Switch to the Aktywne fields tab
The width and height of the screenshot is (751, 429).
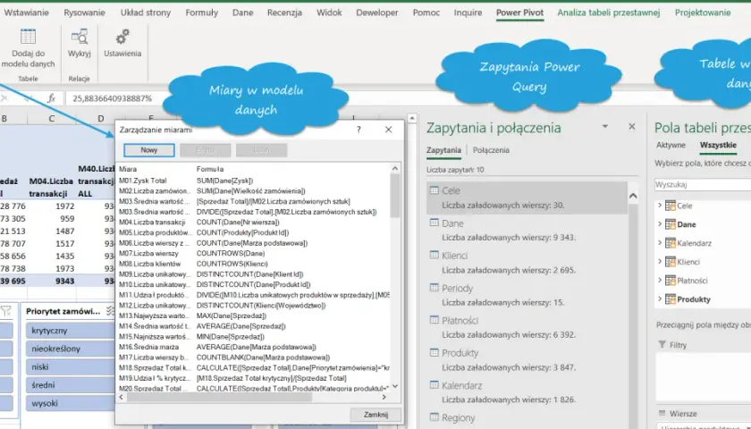coord(671,145)
